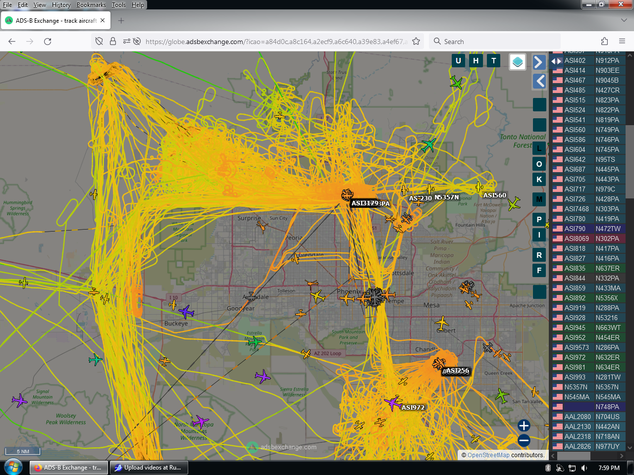The height and width of the screenshot is (475, 634).
Task: Select the purple aircraft labeled ASI972
Action: 393,403
